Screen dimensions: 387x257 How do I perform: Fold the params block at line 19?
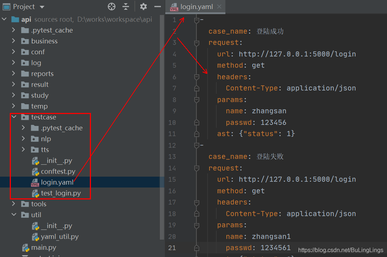click(x=197, y=225)
